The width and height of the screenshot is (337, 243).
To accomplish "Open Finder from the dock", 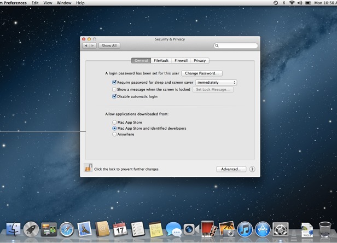I will [13, 229].
